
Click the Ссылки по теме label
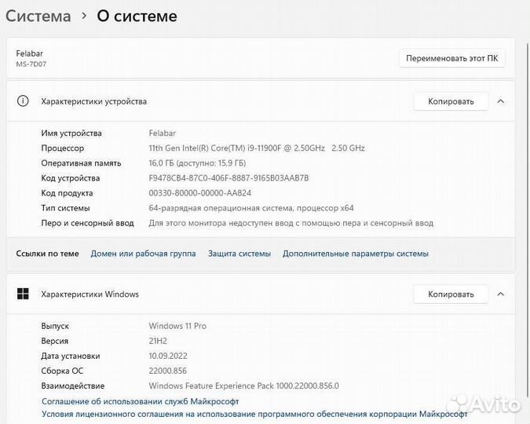47,254
